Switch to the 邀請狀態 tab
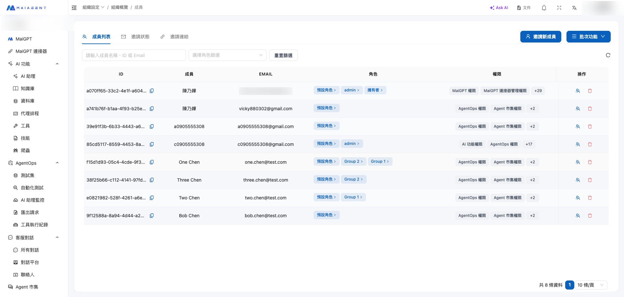The width and height of the screenshot is (624, 297). [x=140, y=37]
